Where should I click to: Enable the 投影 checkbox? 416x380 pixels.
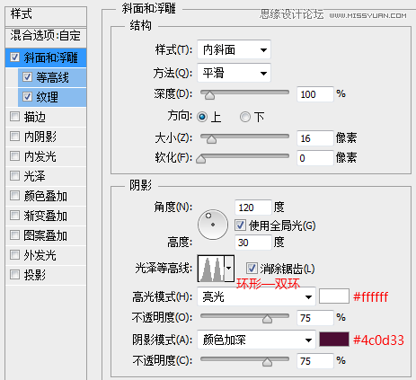[14, 275]
